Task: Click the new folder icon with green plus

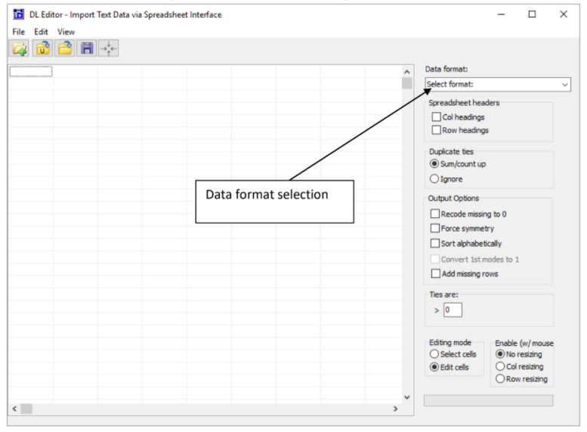Action: pos(20,48)
